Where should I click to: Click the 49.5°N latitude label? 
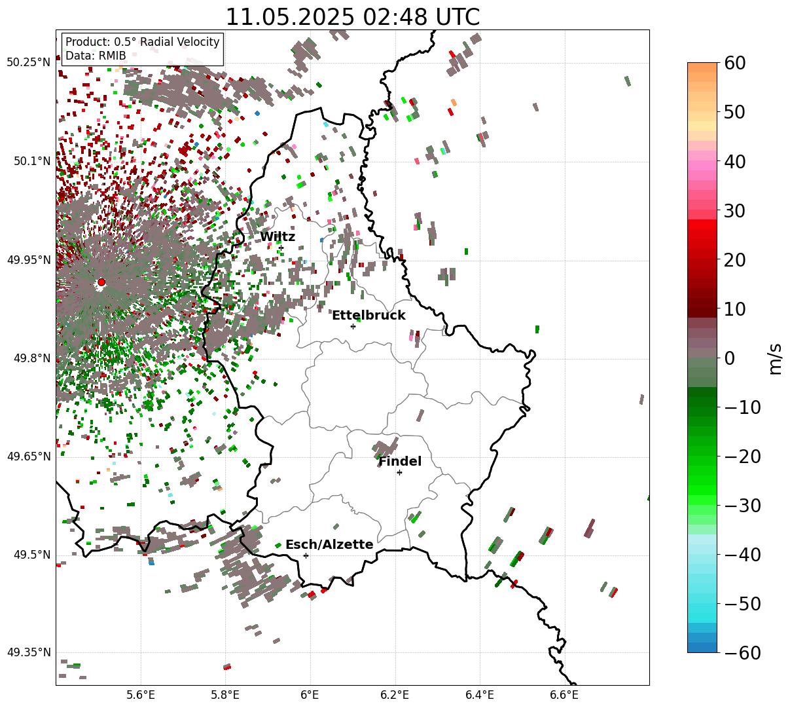tap(31, 555)
